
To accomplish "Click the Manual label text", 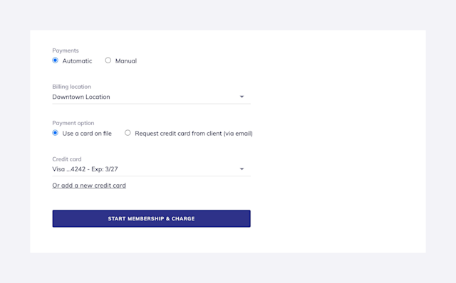I will coord(126,61).
